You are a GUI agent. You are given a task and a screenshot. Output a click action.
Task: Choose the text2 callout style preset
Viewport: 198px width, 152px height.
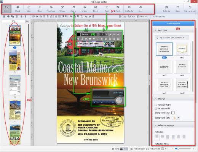182,49
